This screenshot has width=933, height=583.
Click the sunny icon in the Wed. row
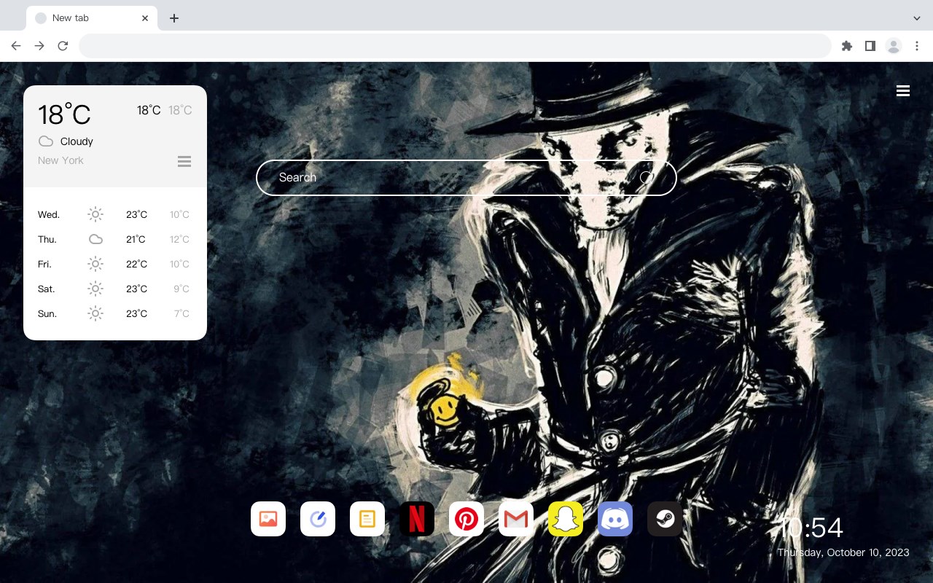[x=95, y=214]
